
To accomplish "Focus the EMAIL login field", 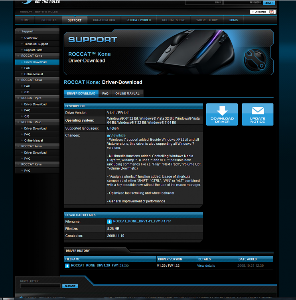I will [x=204, y=3].
